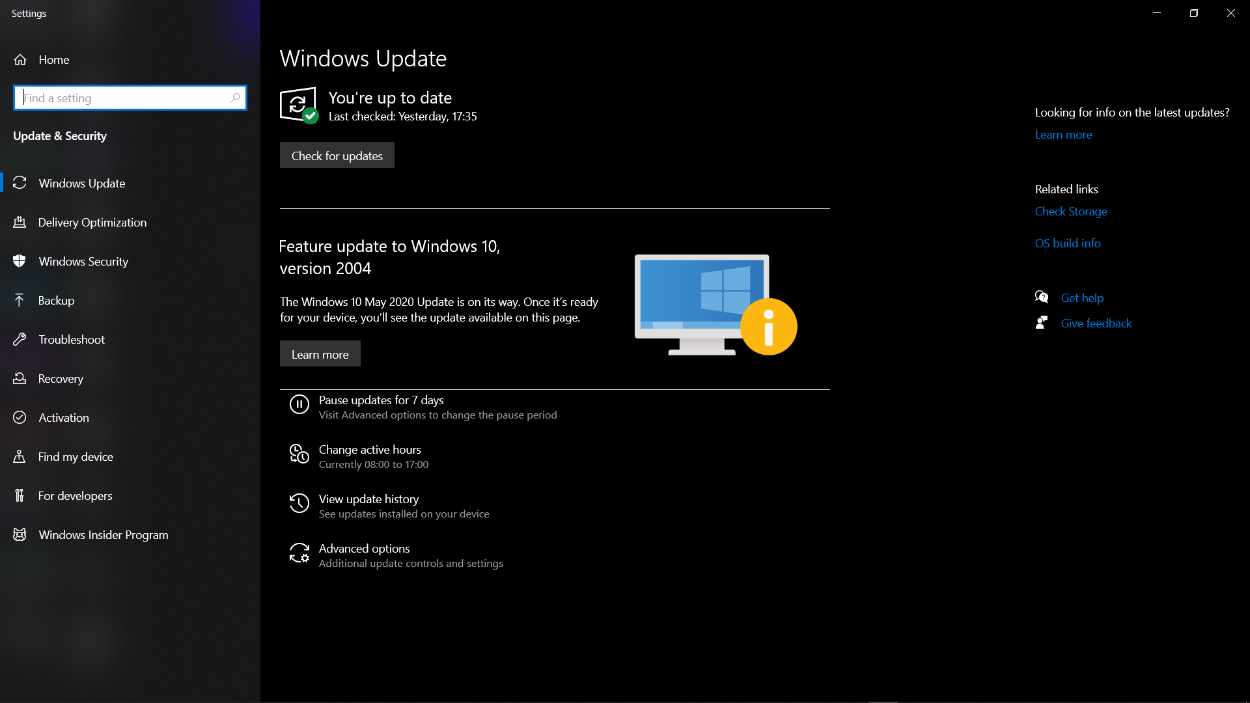The height and width of the screenshot is (703, 1250).
Task: Click the "Windows Update" page title
Action: tap(363, 59)
